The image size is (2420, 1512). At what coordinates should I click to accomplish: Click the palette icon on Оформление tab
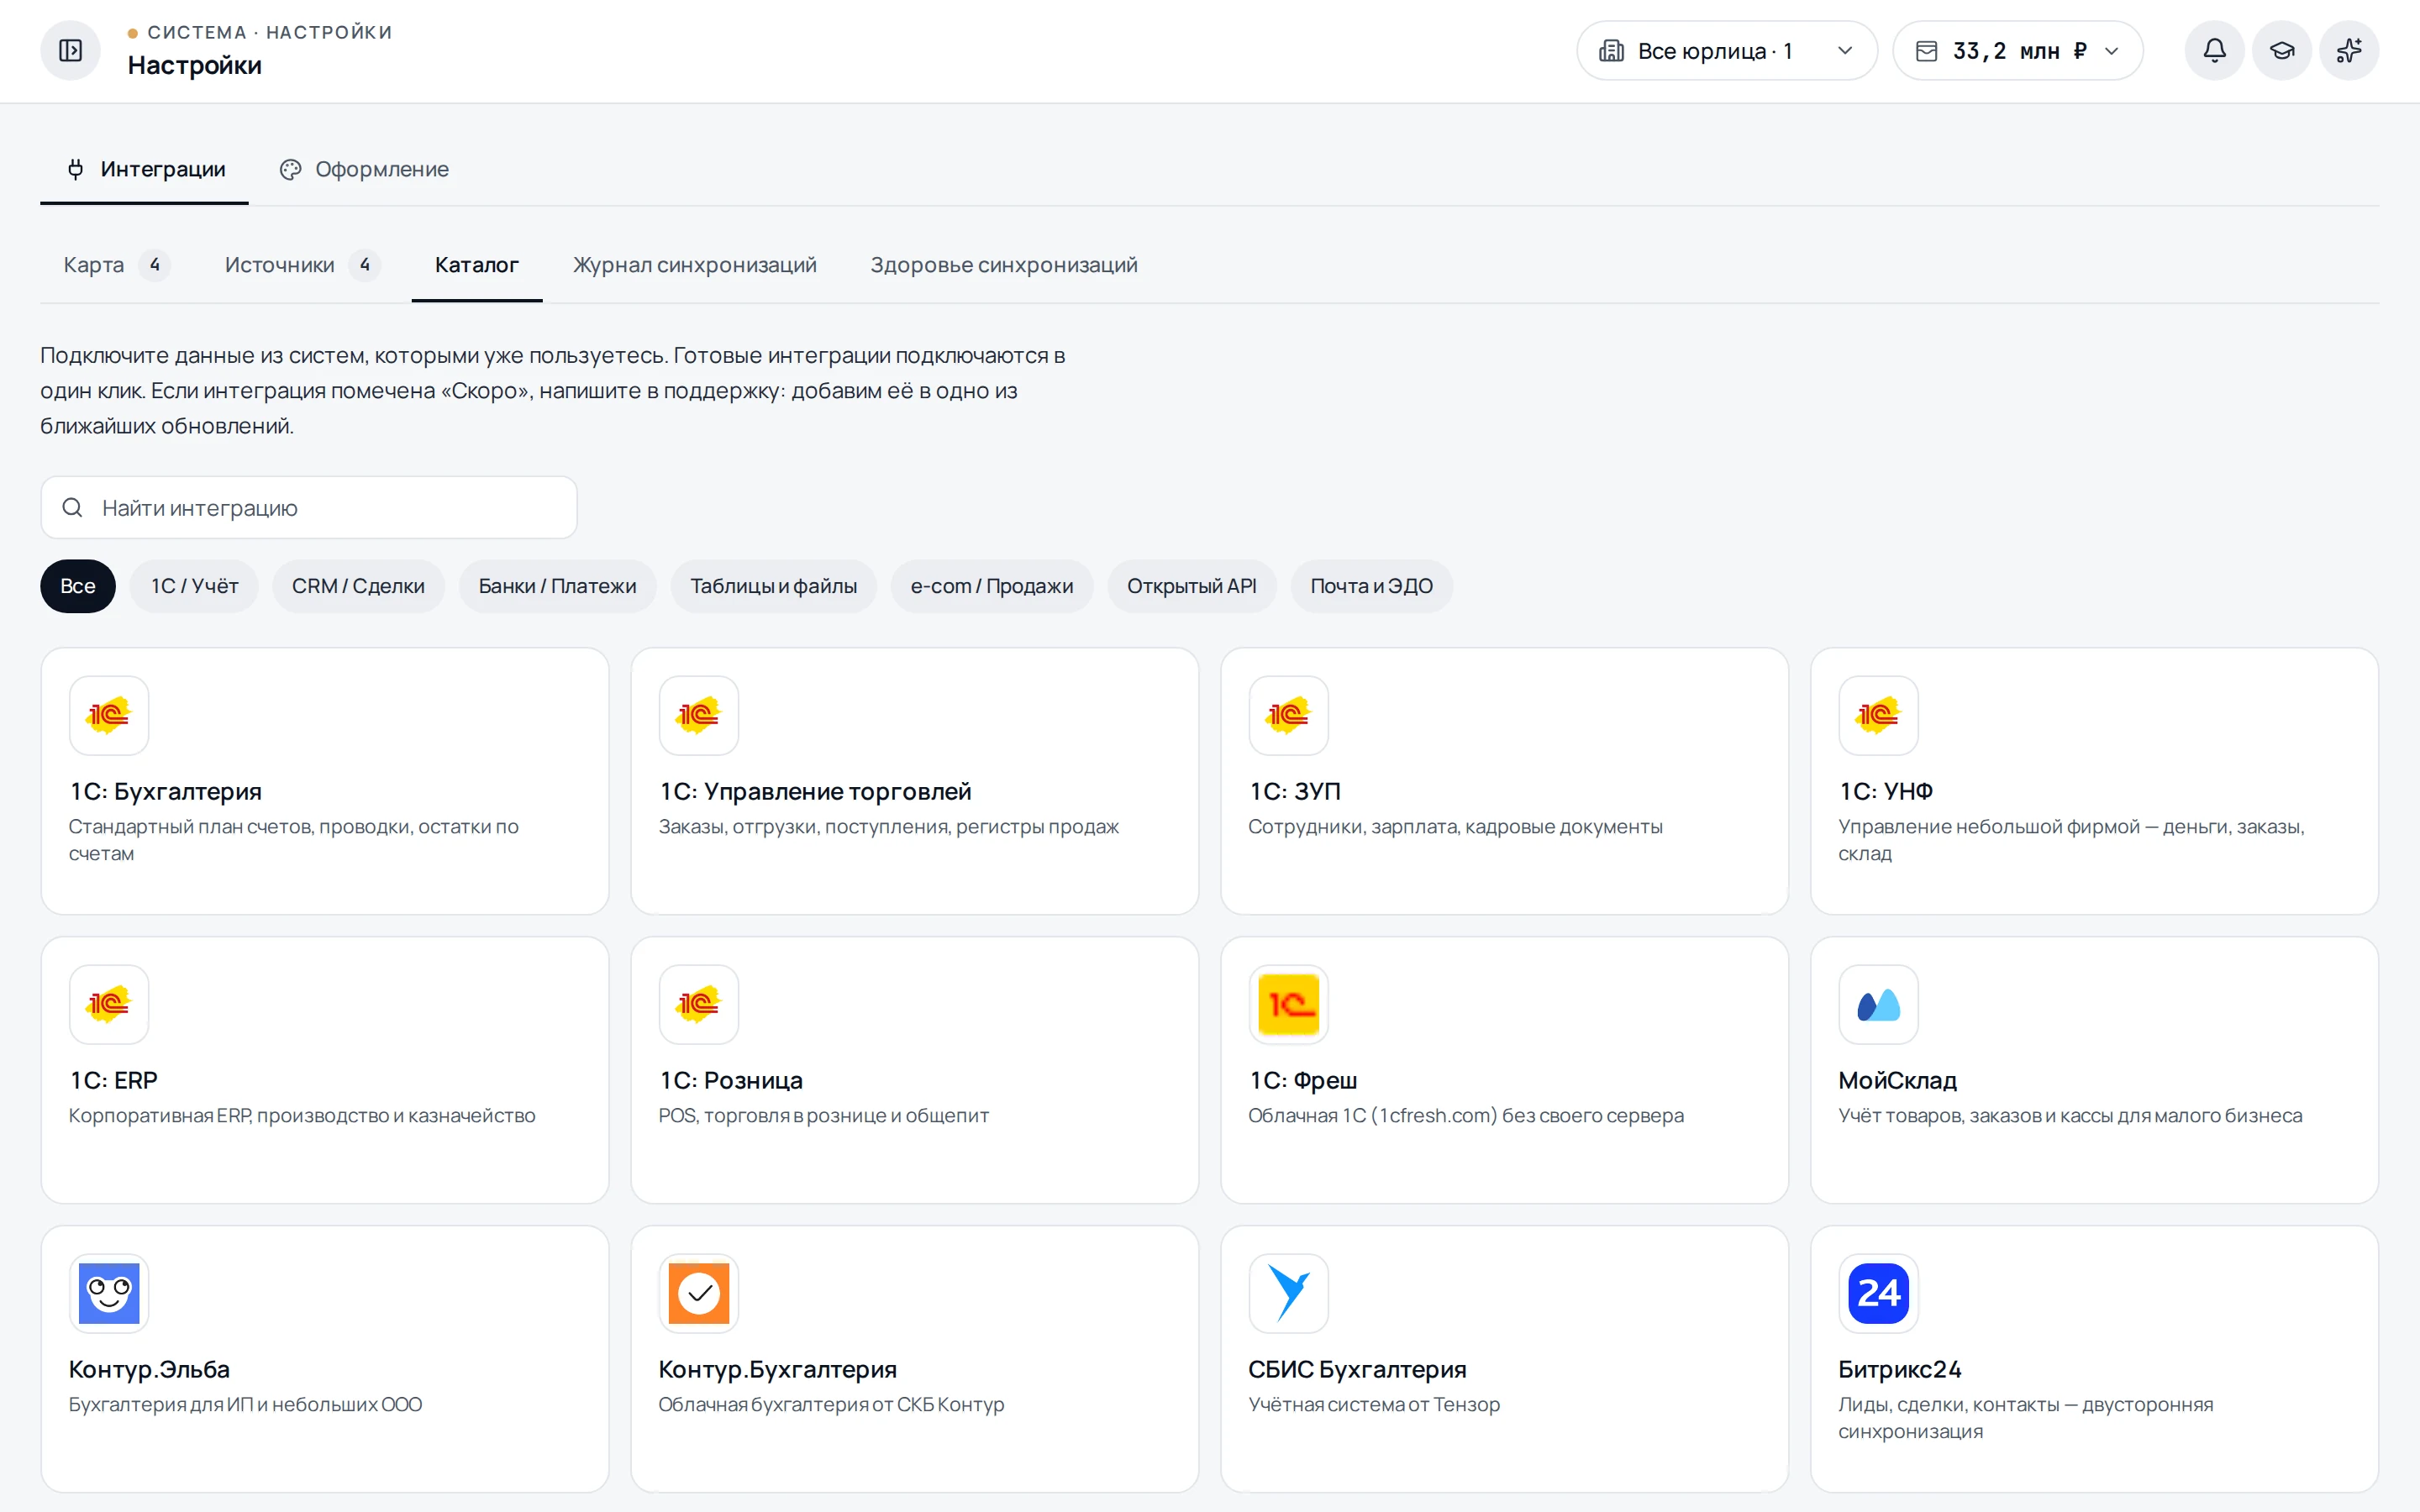[x=290, y=170]
